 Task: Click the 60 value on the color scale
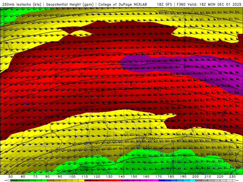[x=23, y=177]
